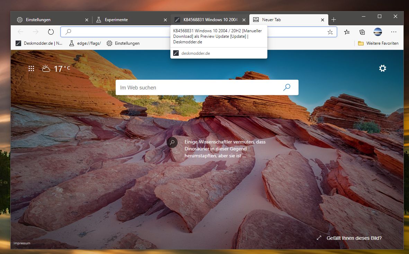The height and width of the screenshot is (254, 409).
Task: Open the Impressum link
Action: 22,243
